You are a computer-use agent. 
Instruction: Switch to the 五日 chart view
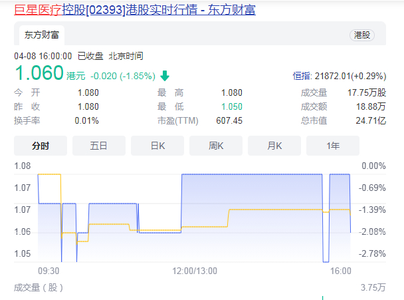pyautogui.click(x=99, y=146)
